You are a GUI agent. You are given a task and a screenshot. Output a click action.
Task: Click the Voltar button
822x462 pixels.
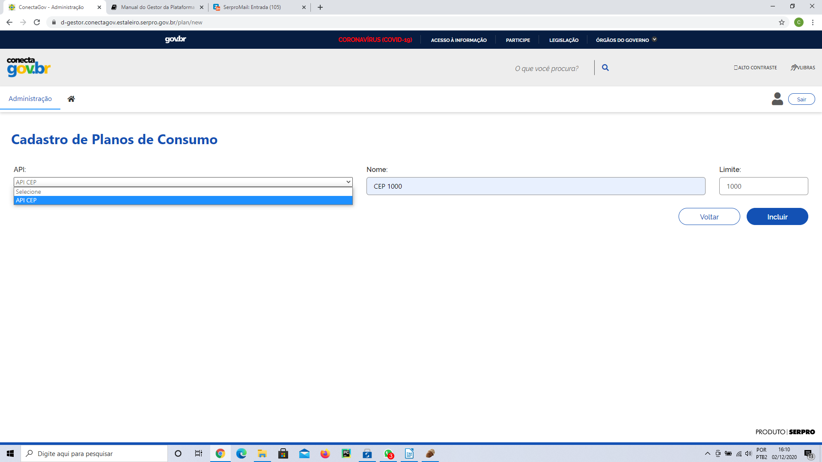coord(709,216)
